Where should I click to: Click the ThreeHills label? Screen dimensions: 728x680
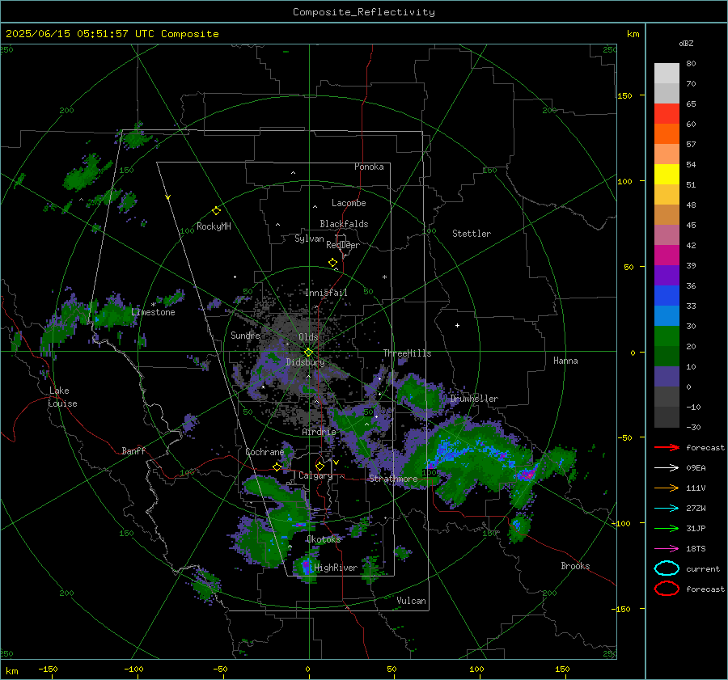[x=407, y=353]
